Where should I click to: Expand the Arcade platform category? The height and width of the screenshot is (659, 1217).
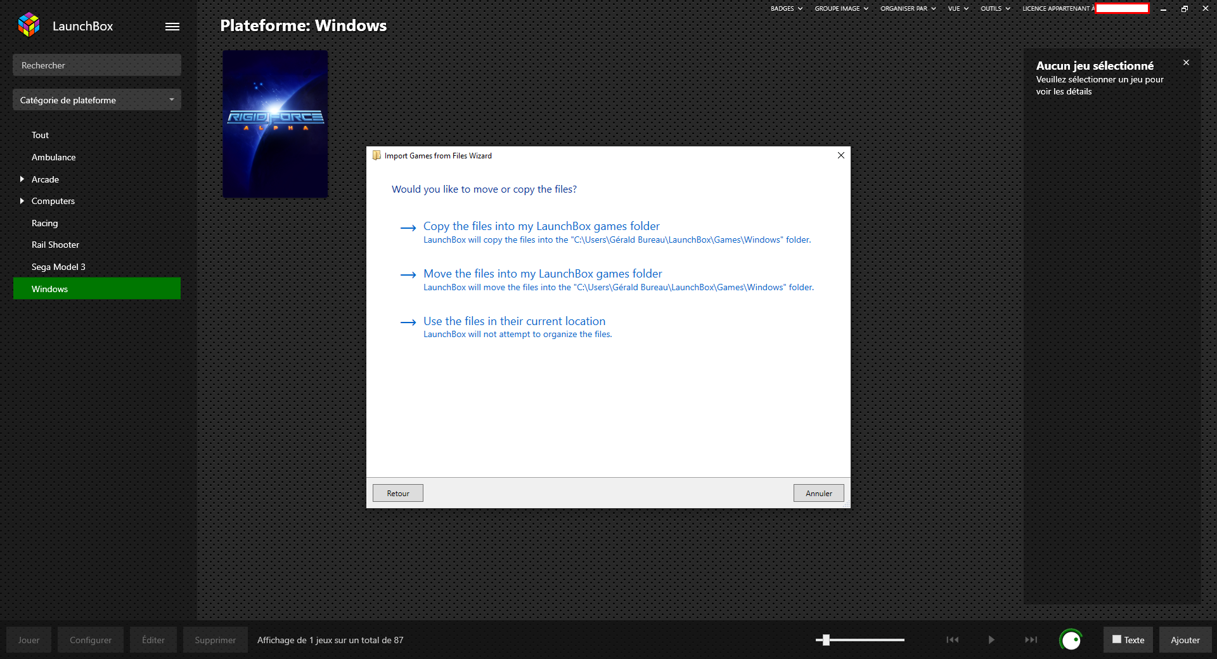[22, 179]
